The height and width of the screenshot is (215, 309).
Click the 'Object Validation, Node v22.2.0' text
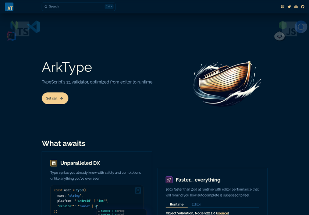click(x=191, y=213)
